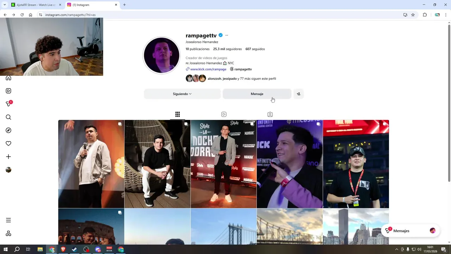Viewport: 451px width, 254px height.
Task: Go back in browser history
Action: [x=5, y=15]
